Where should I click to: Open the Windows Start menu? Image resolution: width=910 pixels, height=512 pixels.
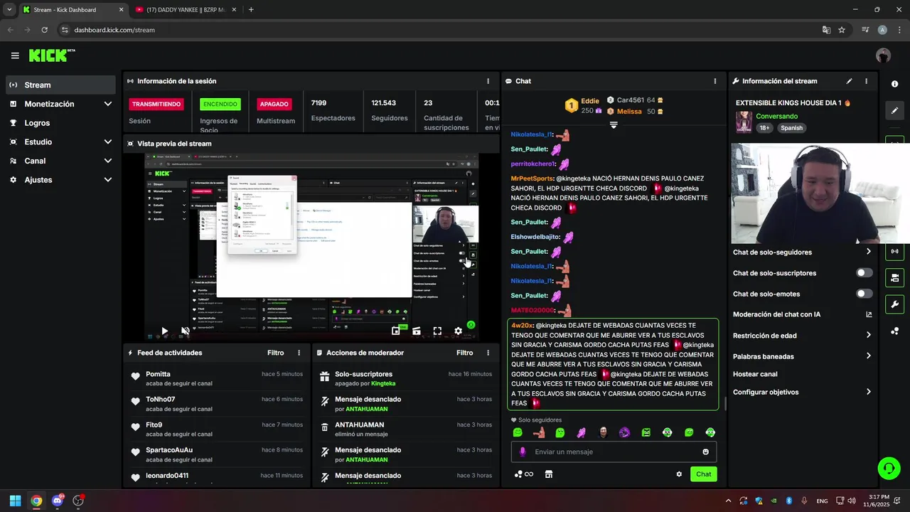(15, 501)
